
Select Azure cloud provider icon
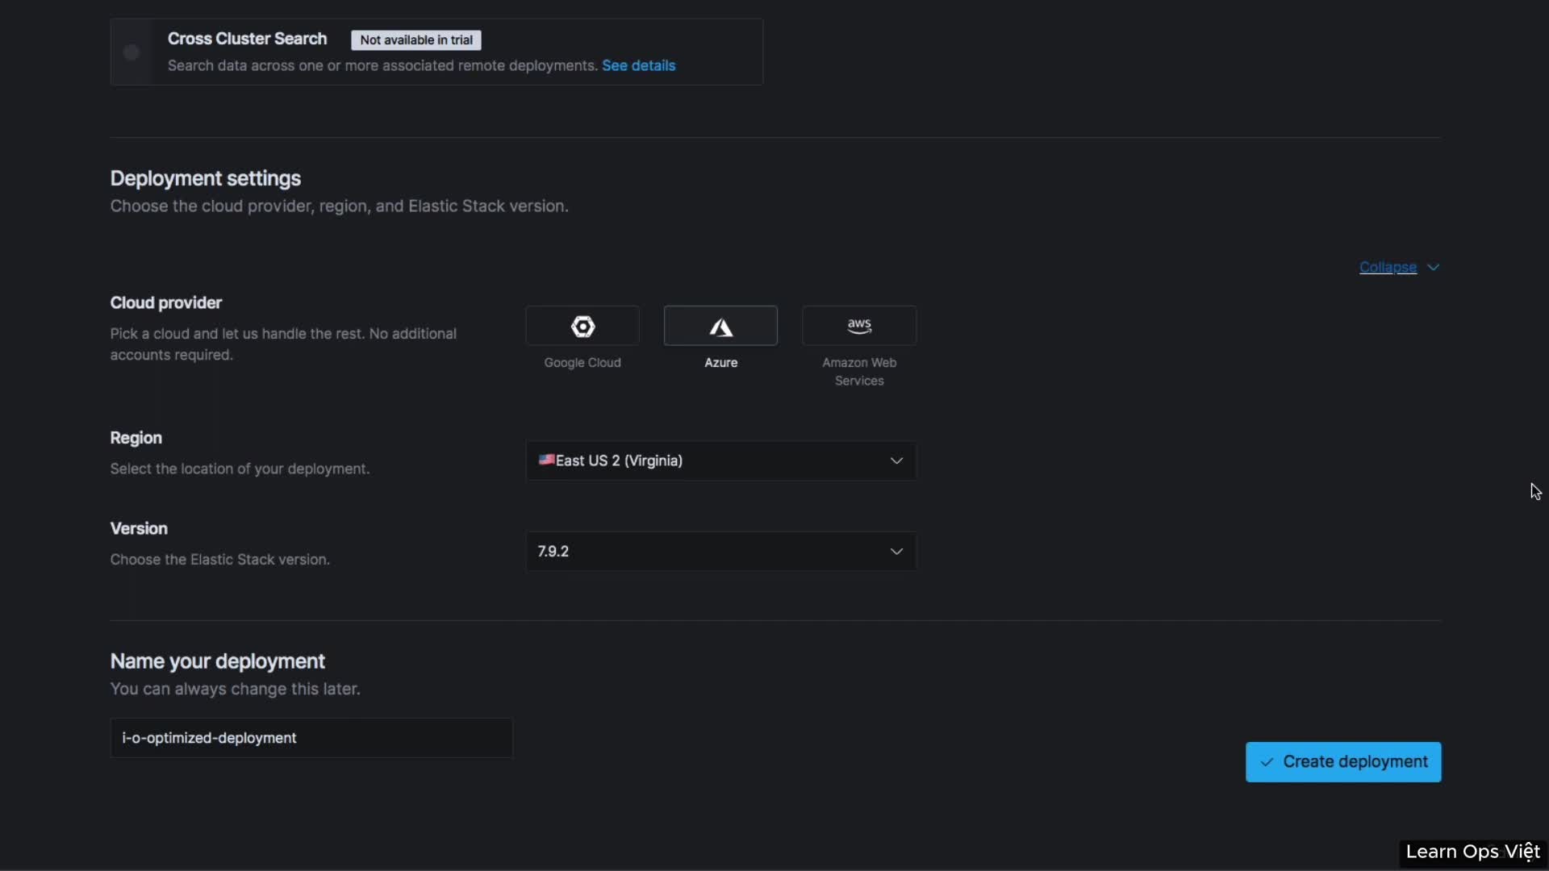[x=720, y=326]
